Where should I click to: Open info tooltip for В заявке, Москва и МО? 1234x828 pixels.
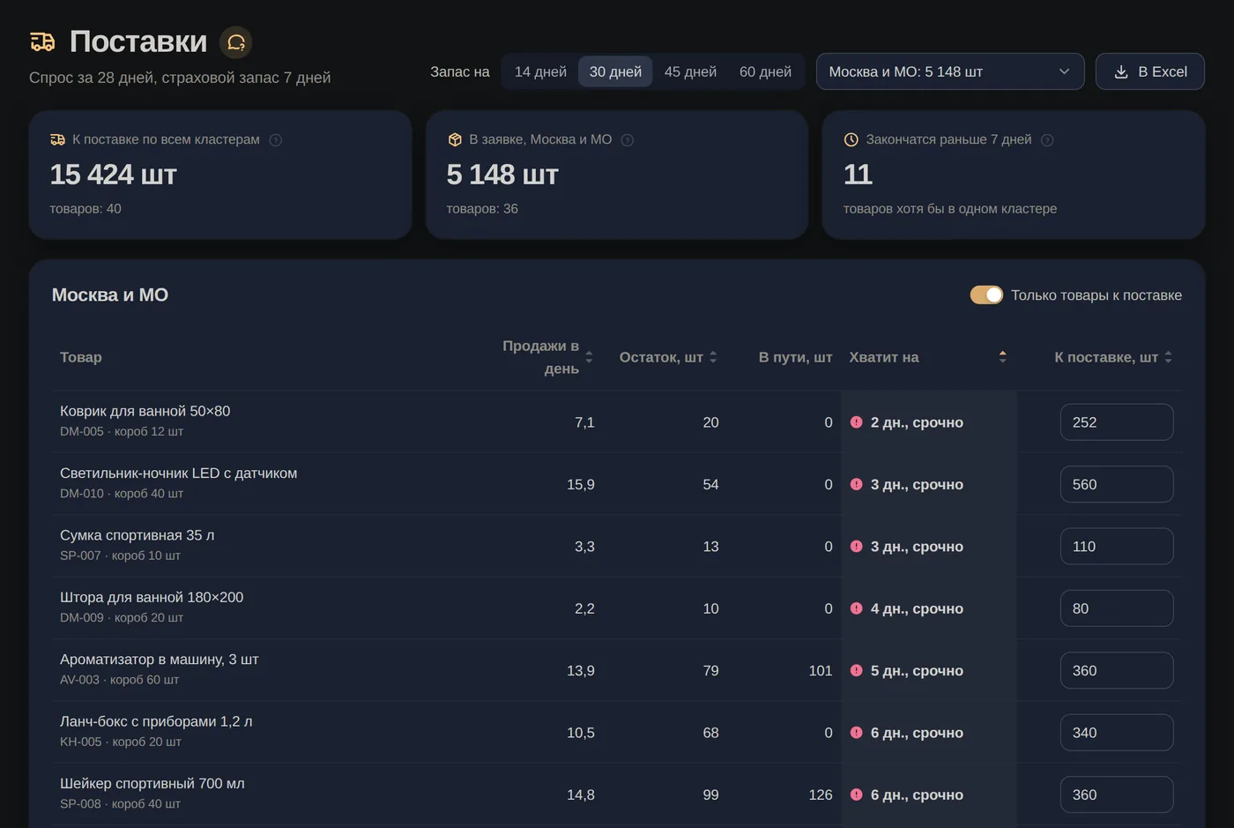628,140
